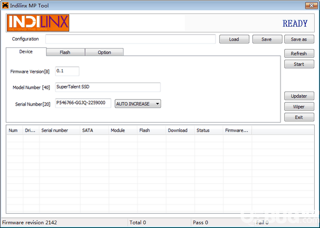The height and width of the screenshot is (228, 320).
Task: Switch to the Device tab
Action: tap(26, 52)
